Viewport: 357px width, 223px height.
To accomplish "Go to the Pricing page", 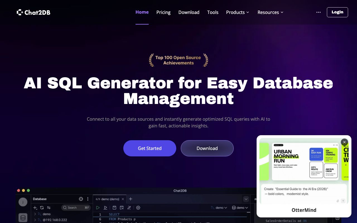I will coord(163,12).
